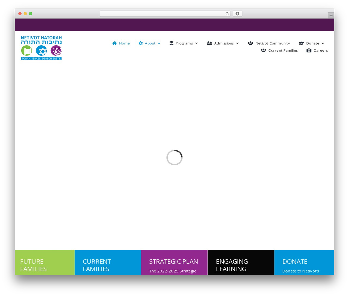Click the red close window button
Viewport: 349px width, 296px height.
click(x=20, y=14)
